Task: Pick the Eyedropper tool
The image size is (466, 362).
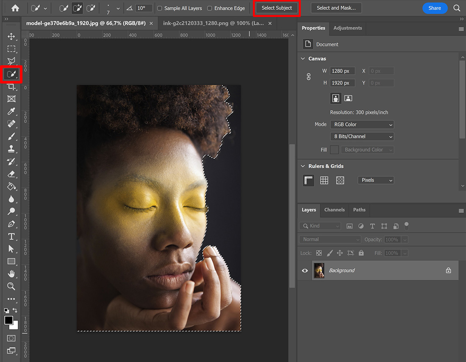Action: tap(11, 111)
